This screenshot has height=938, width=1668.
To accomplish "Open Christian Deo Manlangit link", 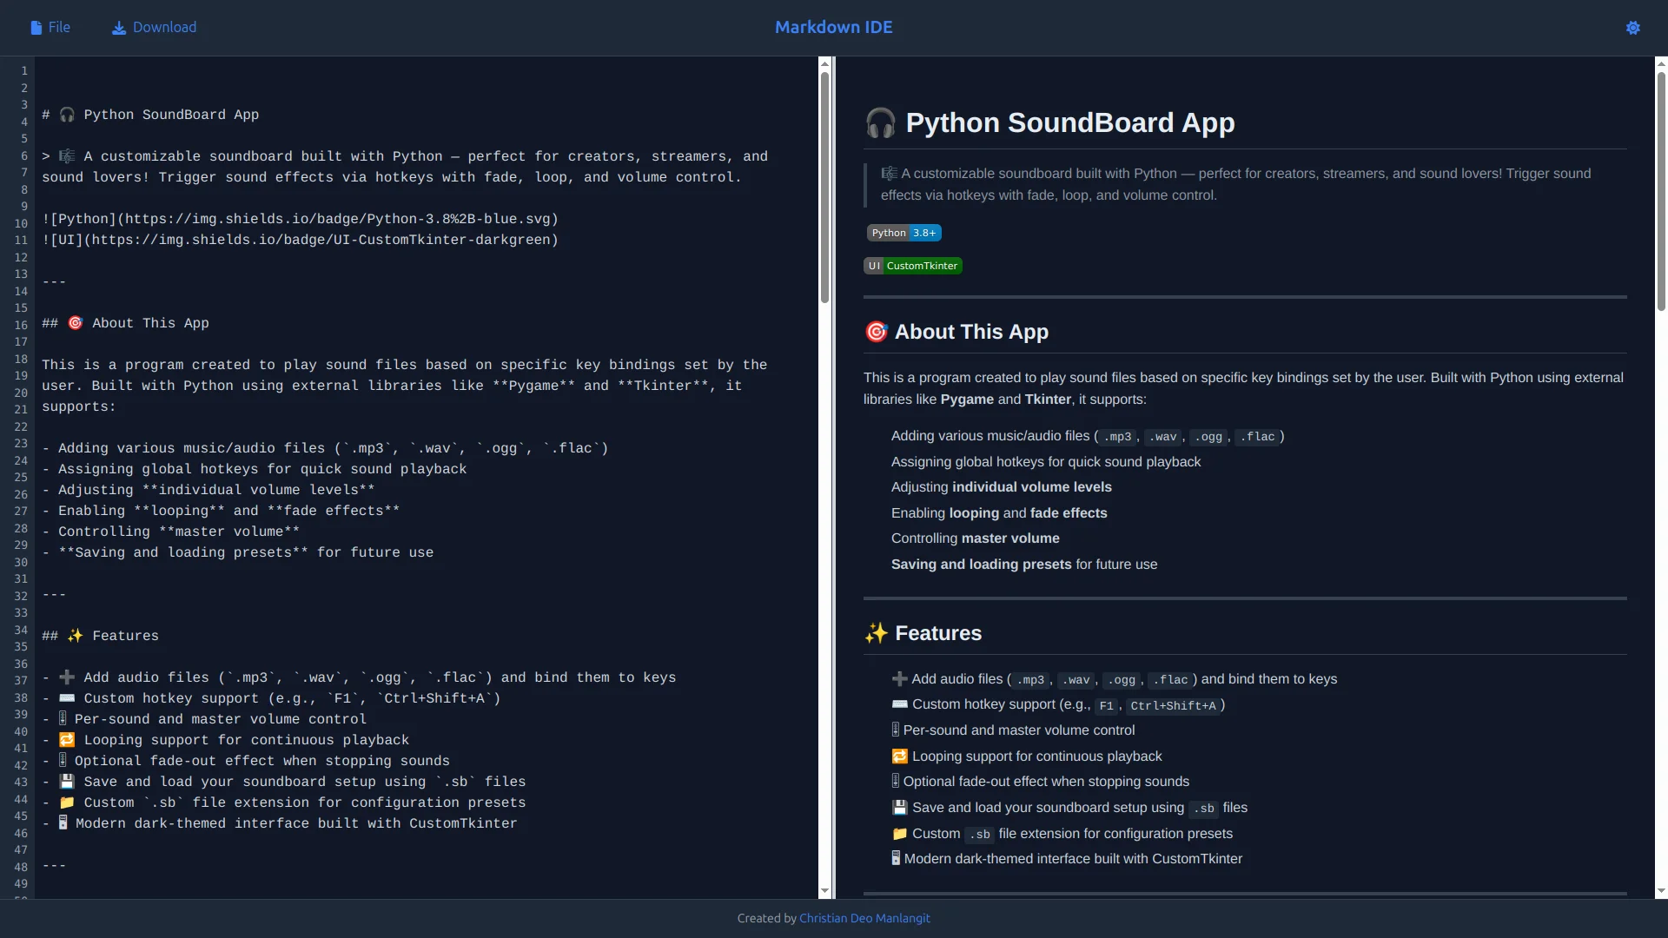I will coord(864,918).
